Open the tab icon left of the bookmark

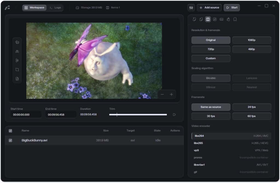pyautogui.click(x=228, y=19)
